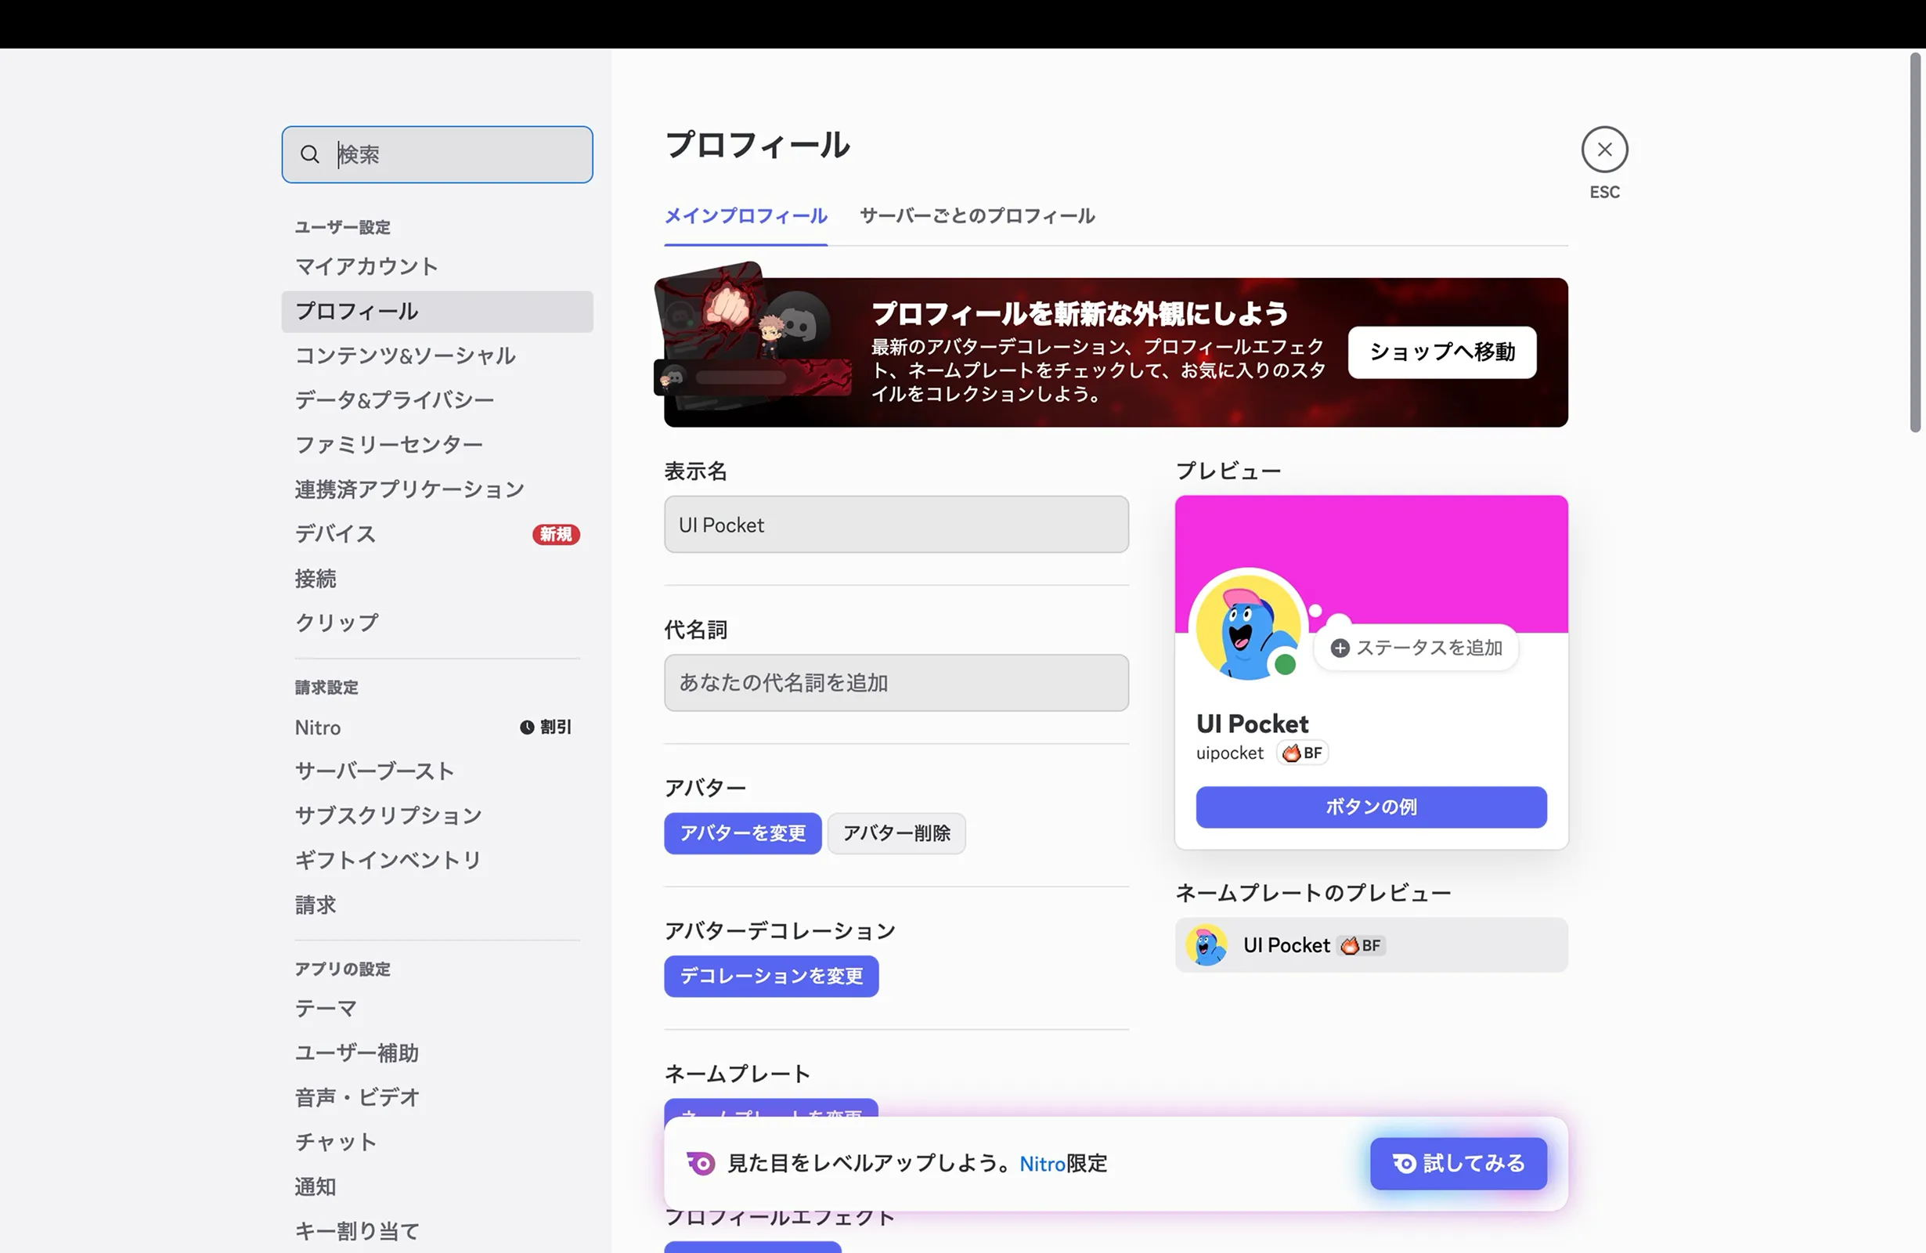Viewport: 1926px width, 1253px height.
Task: Open クリップ settings
Action: pos(437,623)
